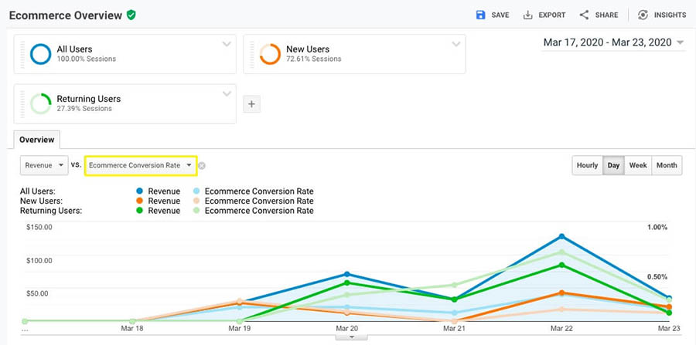Click the Mar 22 All Users revenue point
The height and width of the screenshot is (345, 696).
coord(561,236)
